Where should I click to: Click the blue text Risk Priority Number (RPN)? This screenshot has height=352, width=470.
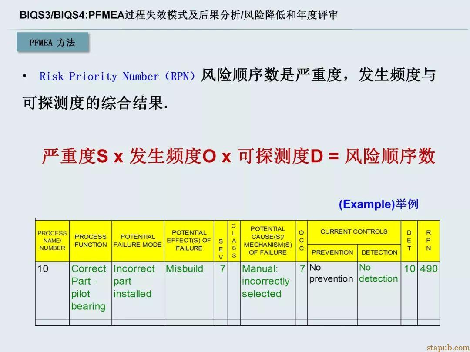[117, 76]
